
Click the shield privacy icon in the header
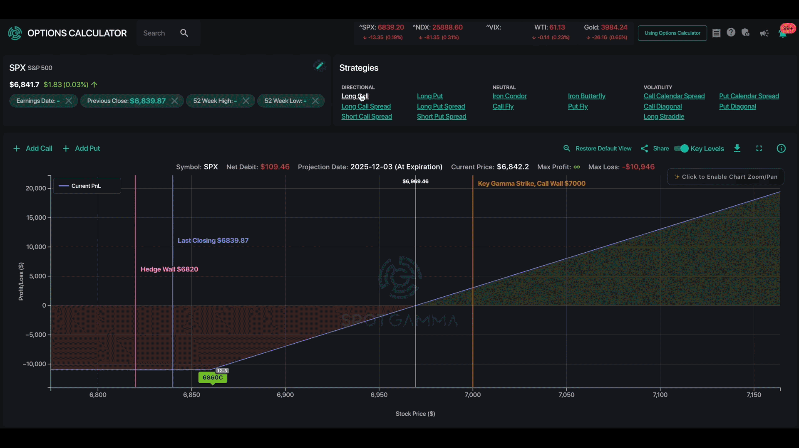click(746, 32)
